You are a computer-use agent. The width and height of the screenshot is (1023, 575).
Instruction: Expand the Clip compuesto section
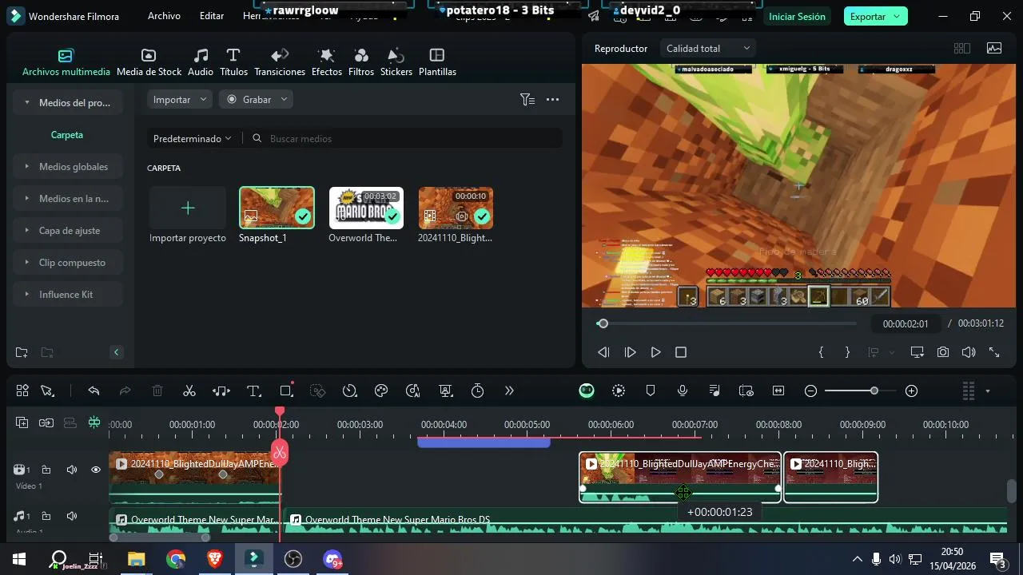(x=67, y=263)
